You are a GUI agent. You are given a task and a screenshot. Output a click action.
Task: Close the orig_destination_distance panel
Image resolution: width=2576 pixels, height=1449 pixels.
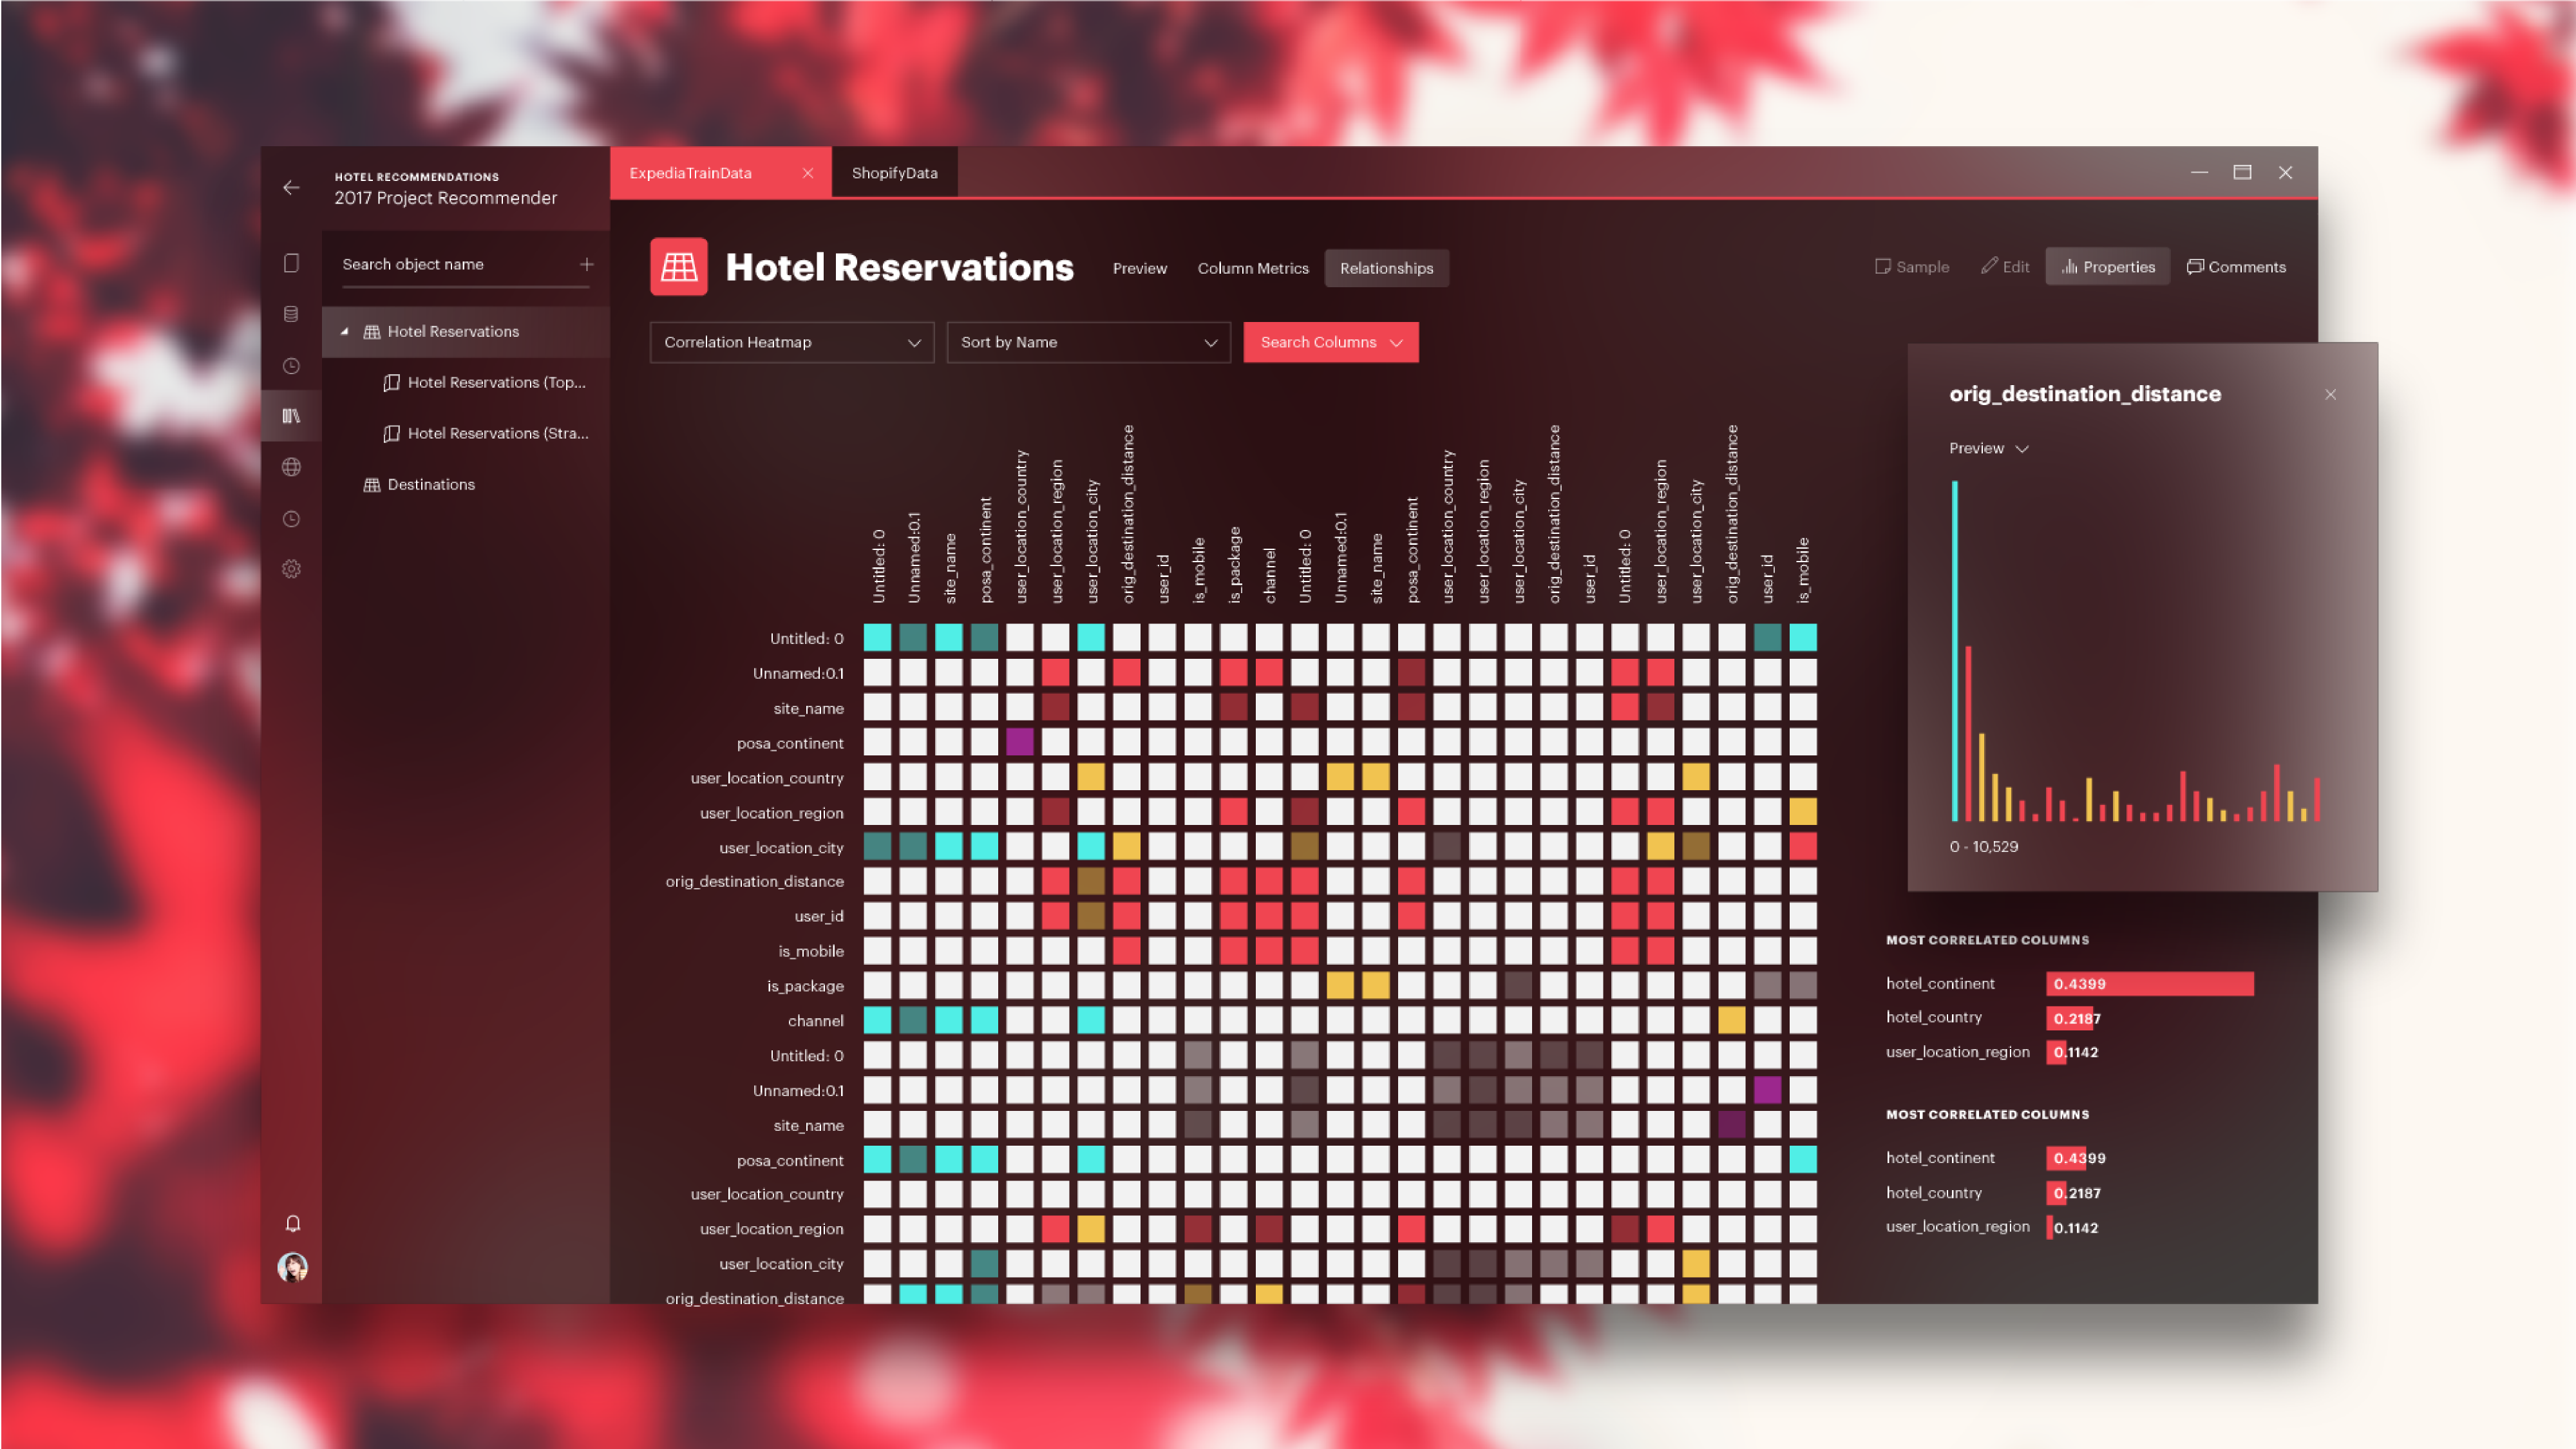point(2331,394)
